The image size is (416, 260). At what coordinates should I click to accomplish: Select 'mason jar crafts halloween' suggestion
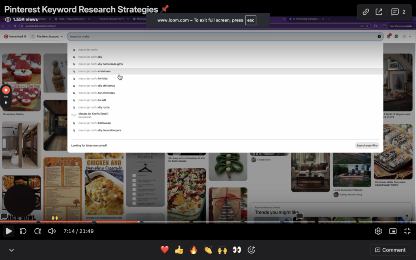[225, 123]
